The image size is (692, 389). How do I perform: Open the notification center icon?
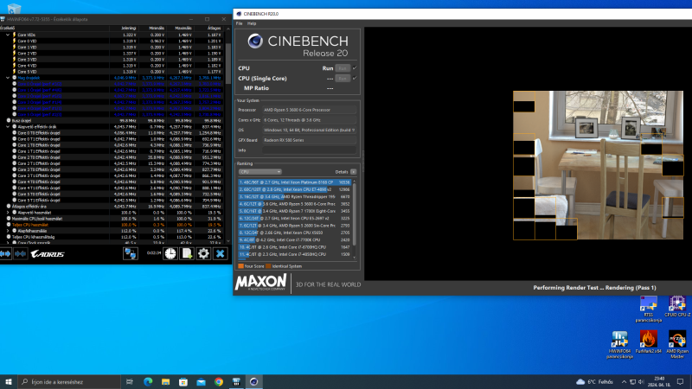[680, 382]
